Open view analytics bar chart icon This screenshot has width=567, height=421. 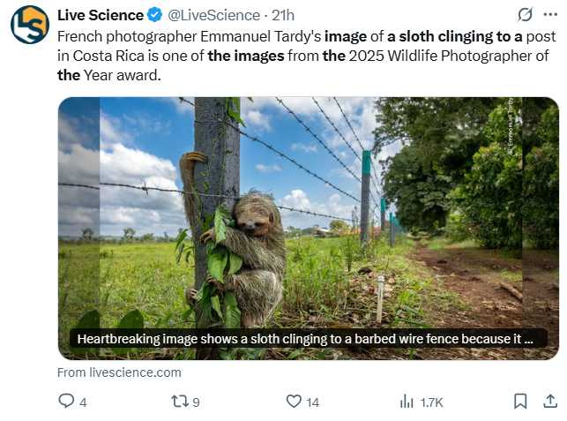tap(407, 402)
